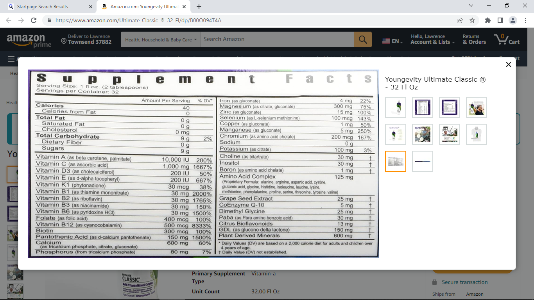Open the thin blue line thumbnail
This screenshot has width=534, height=300.
[x=422, y=161]
